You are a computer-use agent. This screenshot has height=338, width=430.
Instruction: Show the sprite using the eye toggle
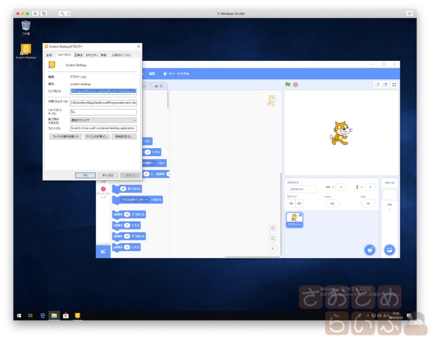(x=291, y=203)
